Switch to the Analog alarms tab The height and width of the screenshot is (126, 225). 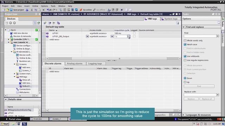point(75,64)
